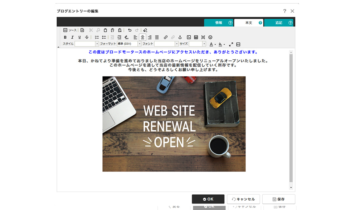Click the undo arrow

(x=129, y=30)
